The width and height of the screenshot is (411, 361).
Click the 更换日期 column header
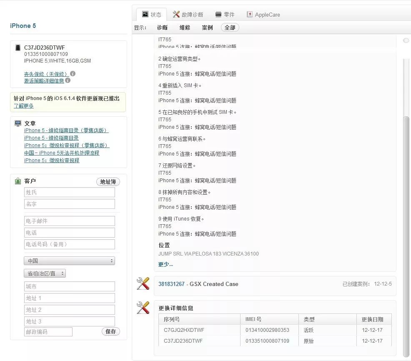click(374, 319)
